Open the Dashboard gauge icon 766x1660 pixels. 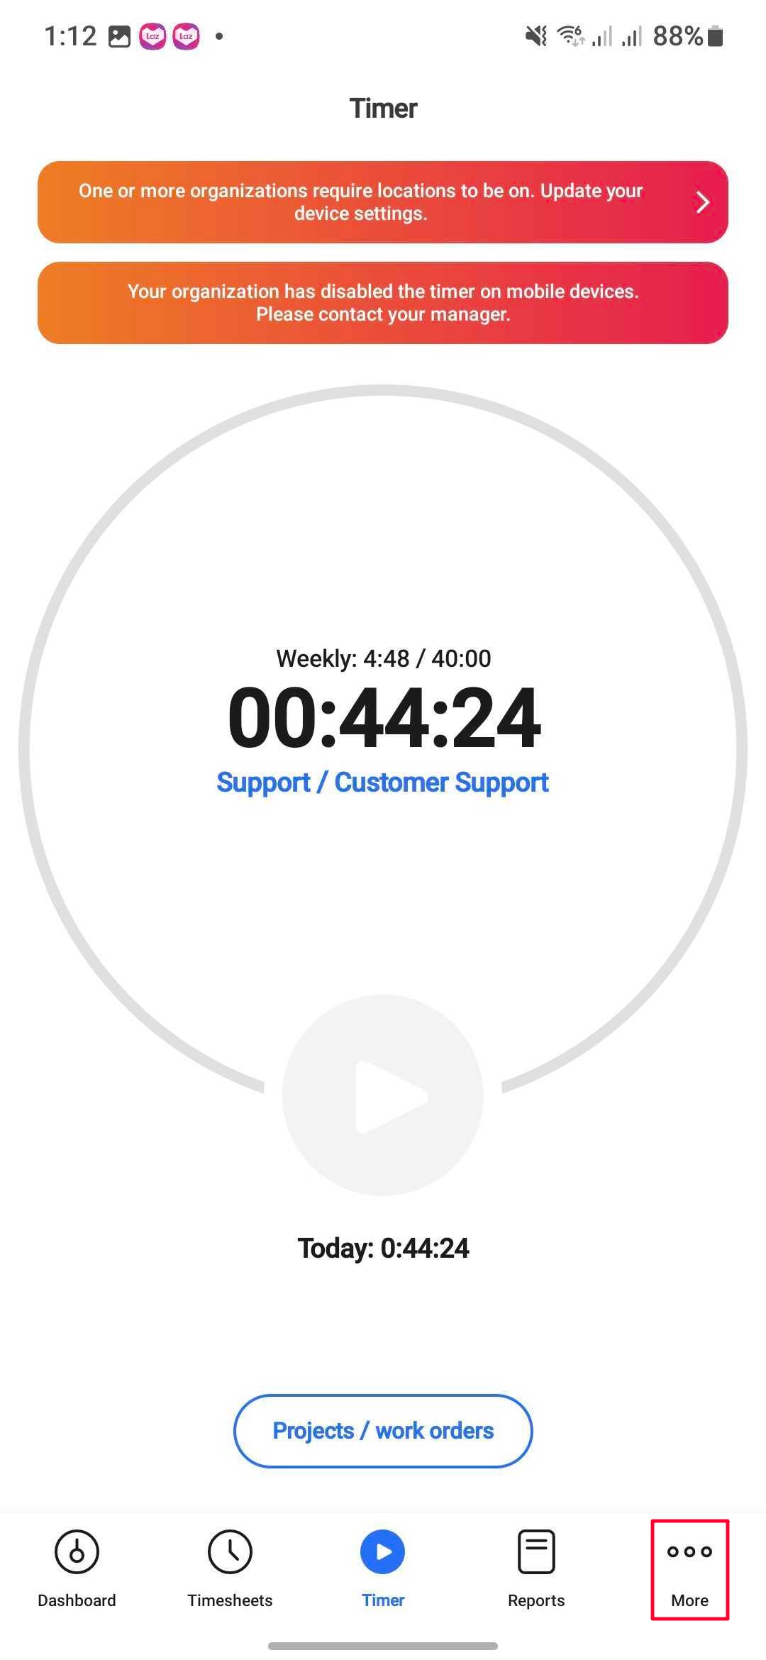click(x=77, y=1551)
